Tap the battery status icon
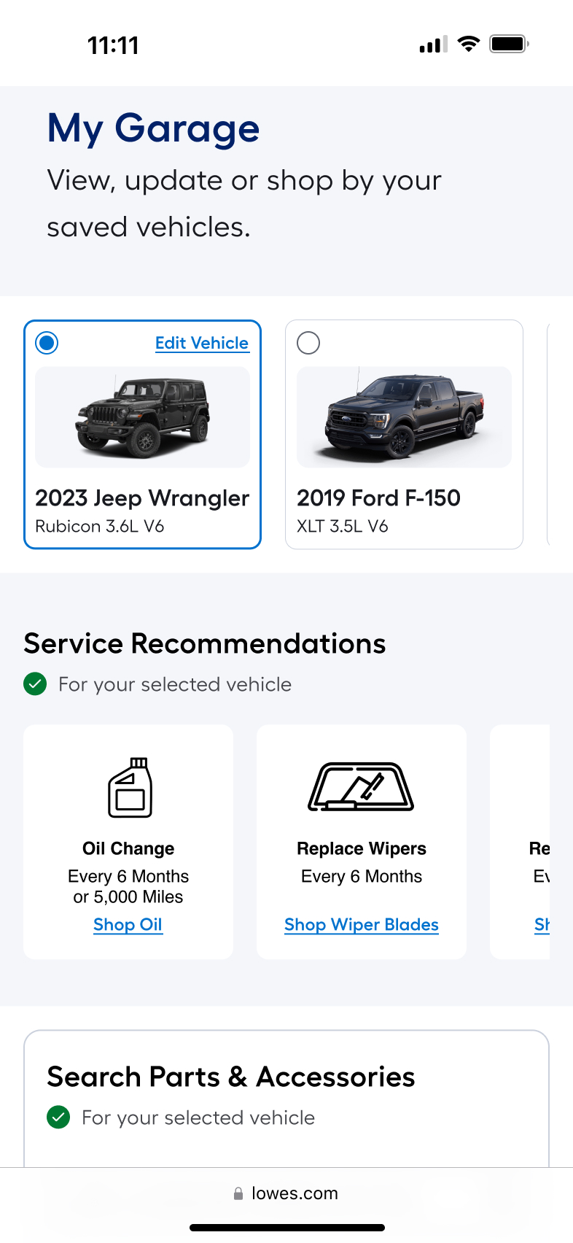573x1243 pixels. 509,44
